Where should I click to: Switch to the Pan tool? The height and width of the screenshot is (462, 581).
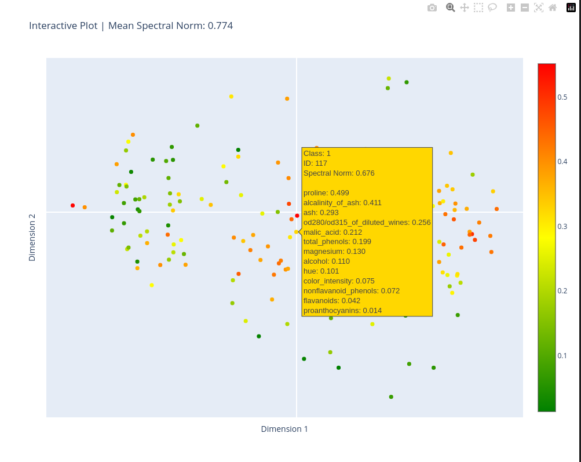coord(465,8)
